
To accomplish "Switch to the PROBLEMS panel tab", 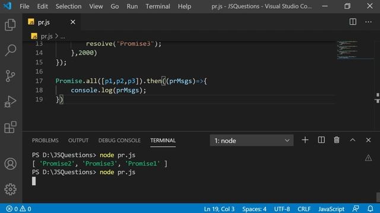I will (x=45, y=140).
